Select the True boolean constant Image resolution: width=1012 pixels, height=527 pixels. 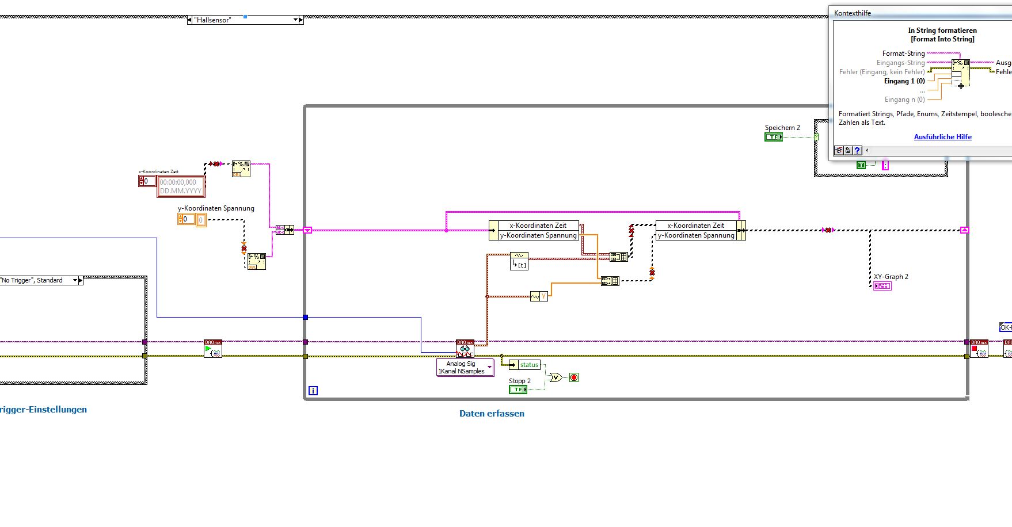click(861, 165)
